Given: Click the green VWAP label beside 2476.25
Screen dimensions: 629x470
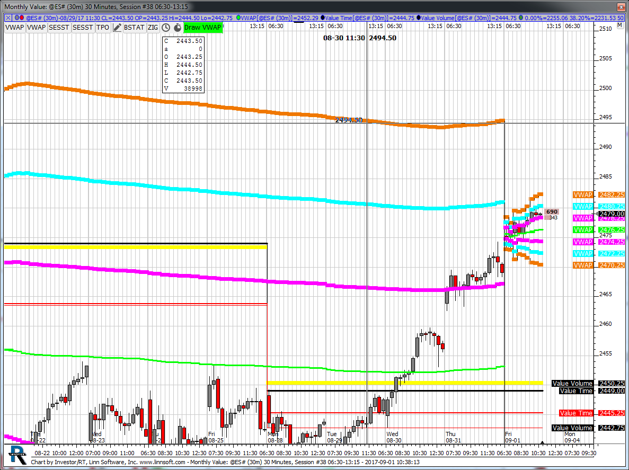Looking at the screenshot, I should (x=583, y=230).
